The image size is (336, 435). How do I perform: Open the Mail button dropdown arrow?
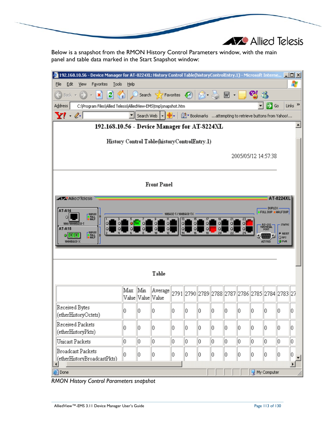click(x=208, y=95)
